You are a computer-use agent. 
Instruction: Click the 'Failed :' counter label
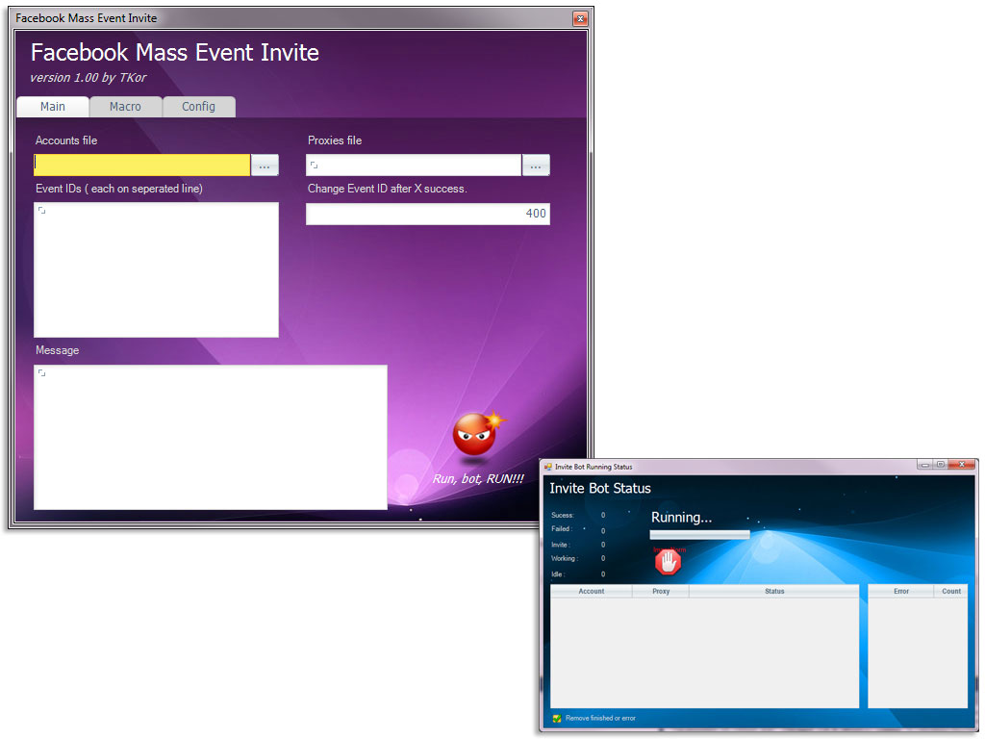562,529
